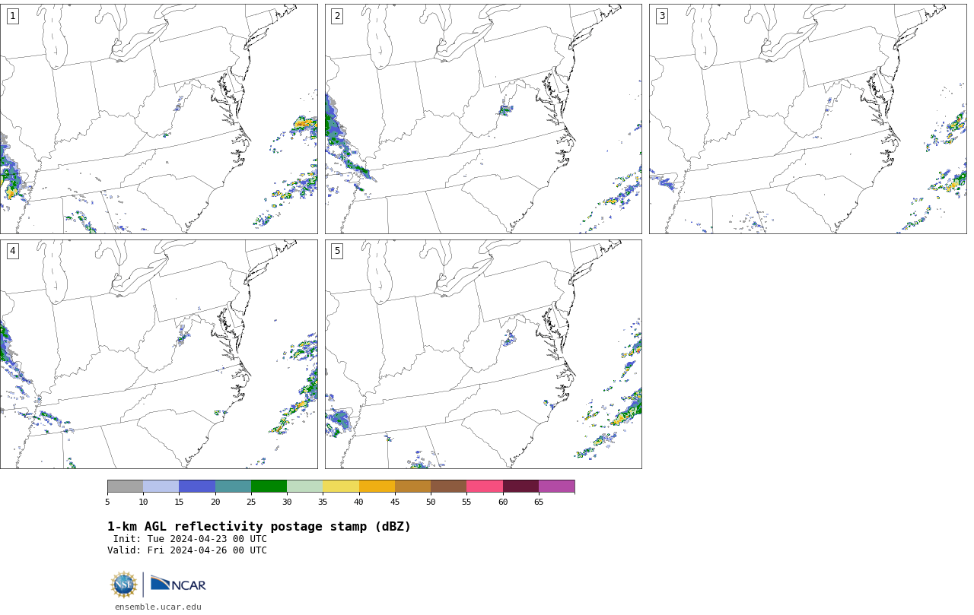Select the yellow 35-40 dBZ swatch
This screenshot has width=974, height=615.
(x=341, y=487)
